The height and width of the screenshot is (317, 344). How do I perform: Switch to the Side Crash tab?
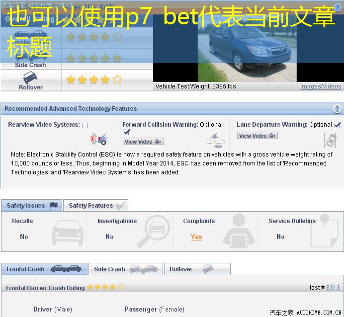pos(125,269)
